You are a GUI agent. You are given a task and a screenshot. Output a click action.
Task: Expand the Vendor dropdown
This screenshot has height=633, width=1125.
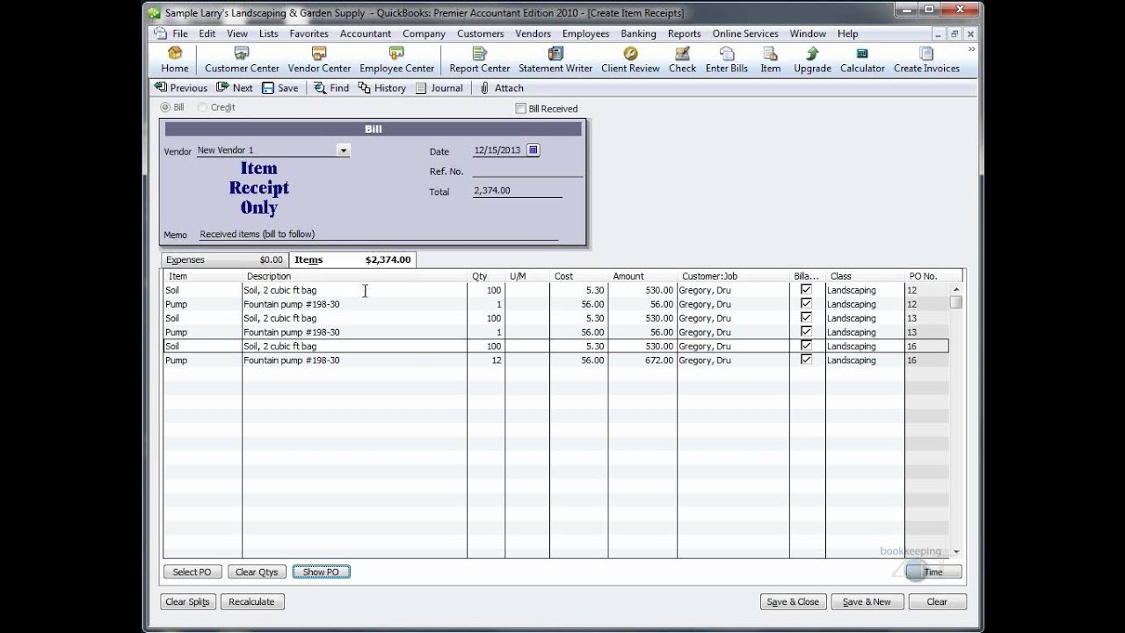pos(344,150)
